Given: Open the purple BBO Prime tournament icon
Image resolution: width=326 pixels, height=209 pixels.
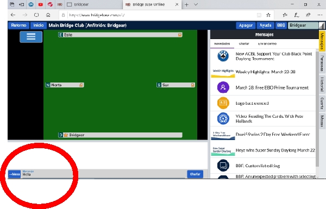Looking at the screenshot, I should tap(223, 87).
